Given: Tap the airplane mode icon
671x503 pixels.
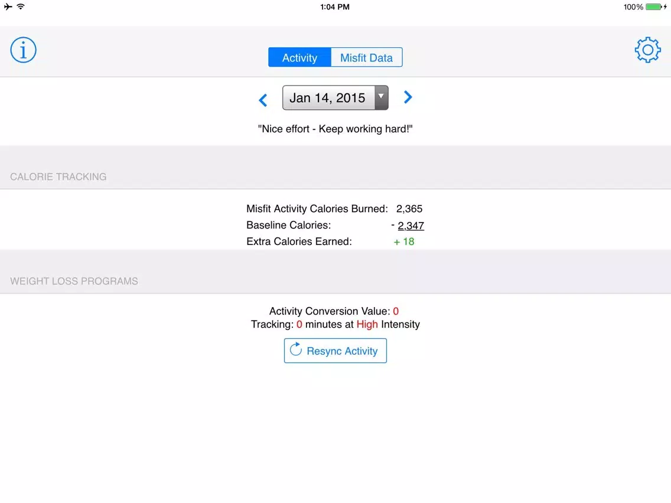Looking at the screenshot, I should (8, 6).
